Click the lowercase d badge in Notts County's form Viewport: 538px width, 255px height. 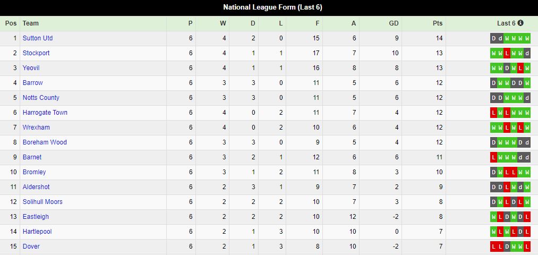point(527,98)
